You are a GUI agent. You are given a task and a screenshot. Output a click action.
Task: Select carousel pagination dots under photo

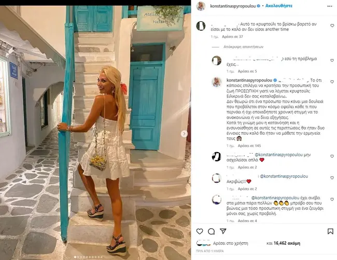pyautogui.click(x=88, y=257)
